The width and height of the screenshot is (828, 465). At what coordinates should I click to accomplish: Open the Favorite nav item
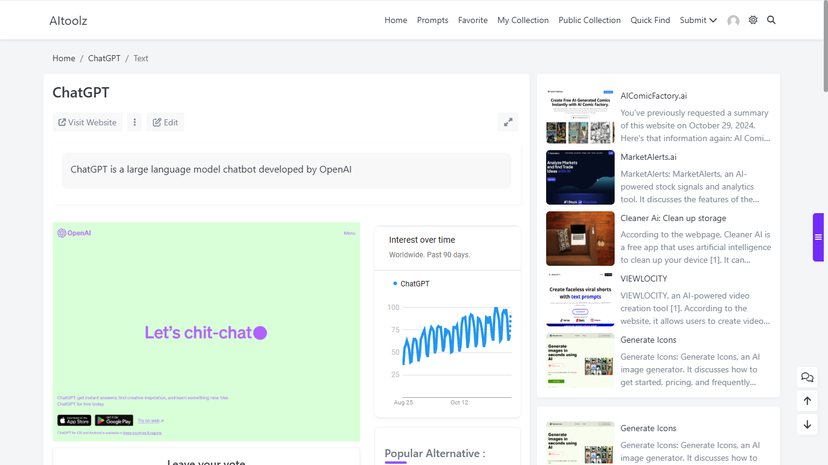coord(473,20)
